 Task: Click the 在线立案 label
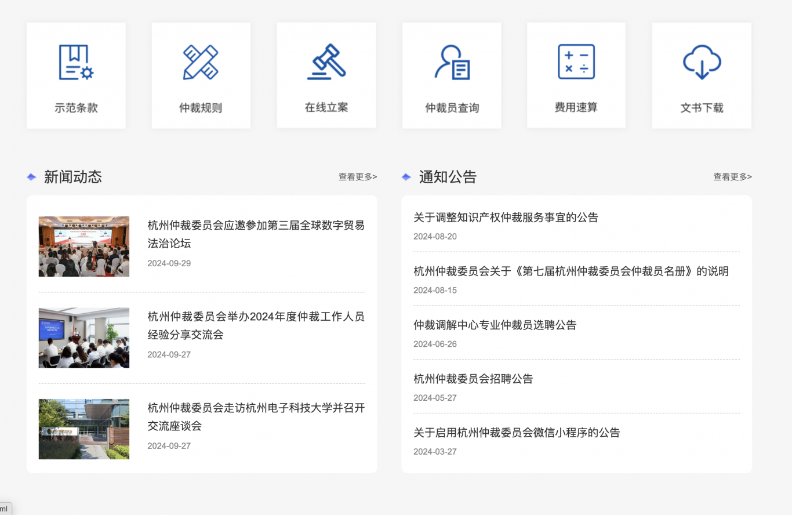(326, 107)
